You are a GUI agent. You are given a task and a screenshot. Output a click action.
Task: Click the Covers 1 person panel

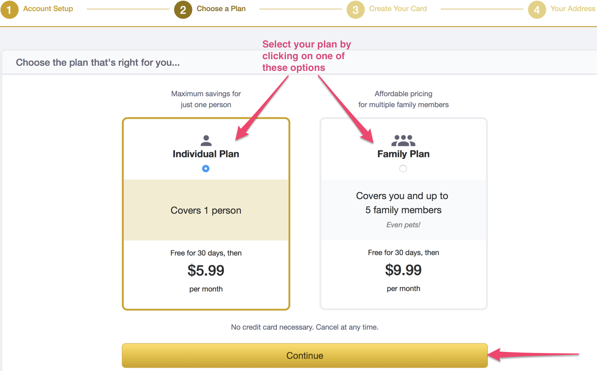[x=206, y=210]
